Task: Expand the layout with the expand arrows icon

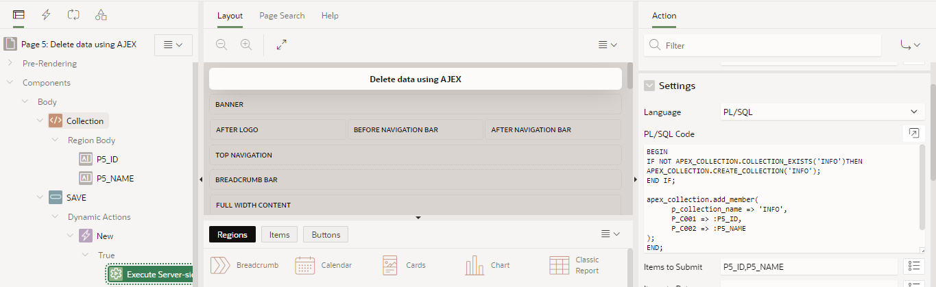Action: click(x=281, y=45)
